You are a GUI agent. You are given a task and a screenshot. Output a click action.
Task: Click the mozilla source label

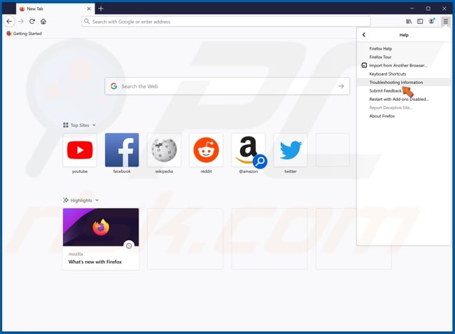point(76,254)
